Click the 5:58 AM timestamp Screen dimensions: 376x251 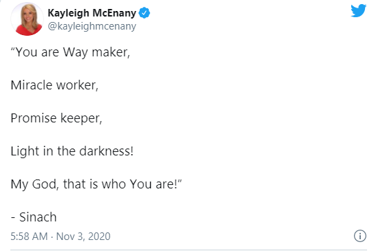point(29,237)
